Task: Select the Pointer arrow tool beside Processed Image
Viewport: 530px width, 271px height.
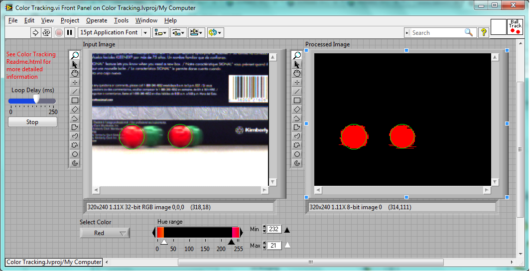Action: point(297,64)
